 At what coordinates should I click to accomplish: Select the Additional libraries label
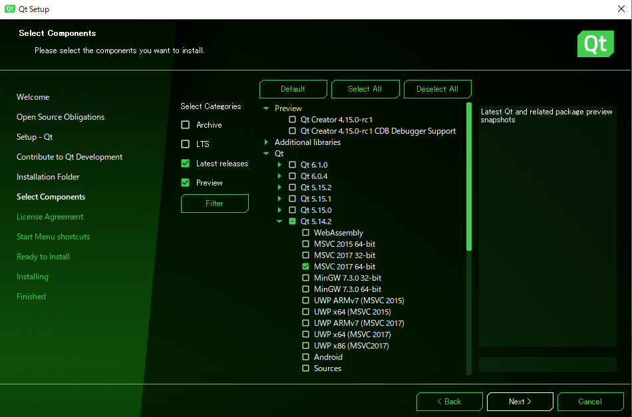(x=307, y=142)
